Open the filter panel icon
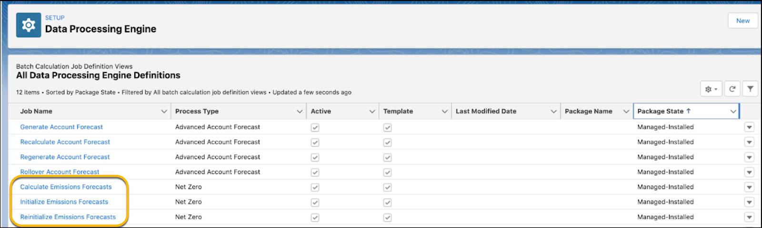Screen dimensions: 762x228 pyautogui.click(x=750, y=89)
